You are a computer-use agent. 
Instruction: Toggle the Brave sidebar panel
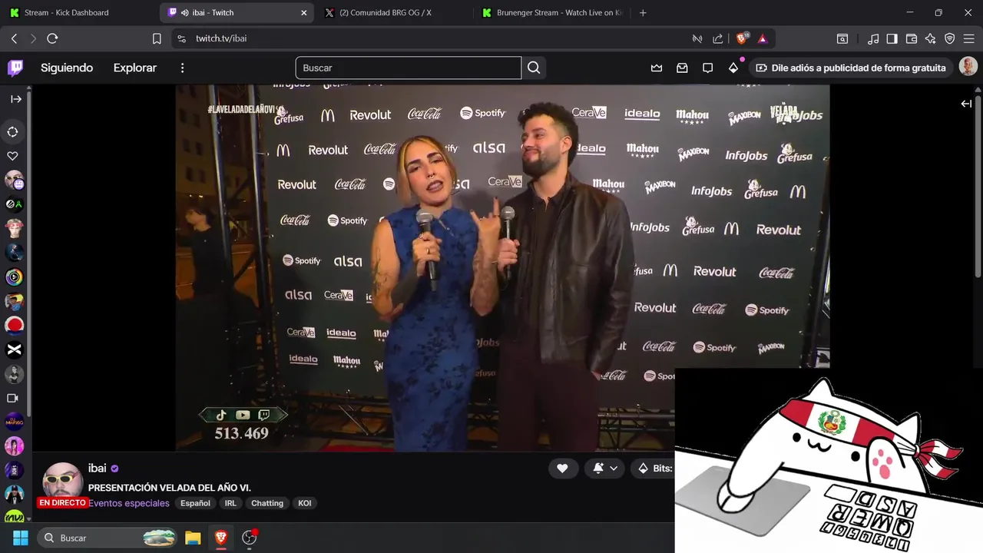[892, 38]
